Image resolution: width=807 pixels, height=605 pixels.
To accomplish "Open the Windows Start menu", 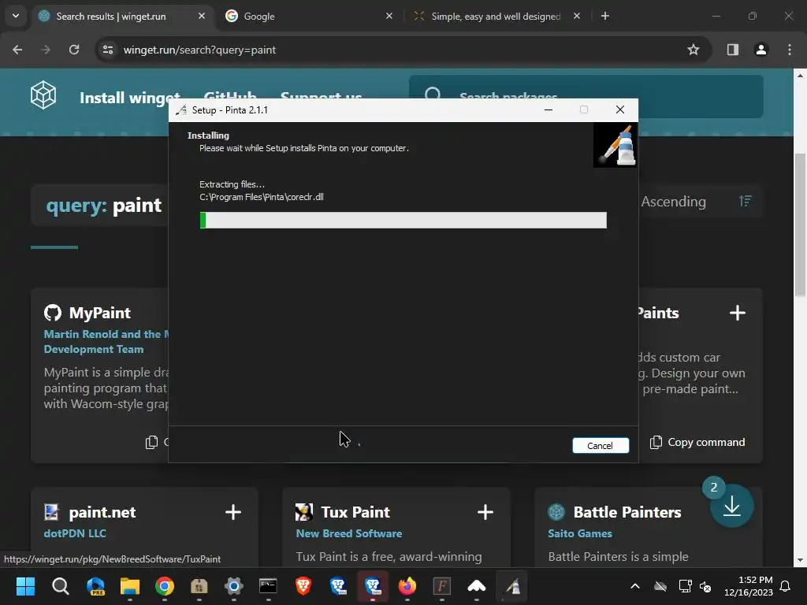I will click(x=25, y=586).
